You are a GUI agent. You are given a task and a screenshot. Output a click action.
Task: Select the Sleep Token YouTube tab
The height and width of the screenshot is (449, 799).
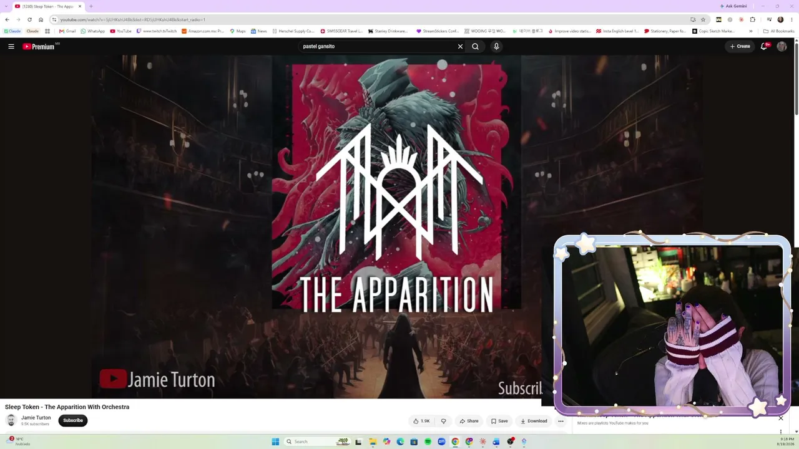point(49,6)
